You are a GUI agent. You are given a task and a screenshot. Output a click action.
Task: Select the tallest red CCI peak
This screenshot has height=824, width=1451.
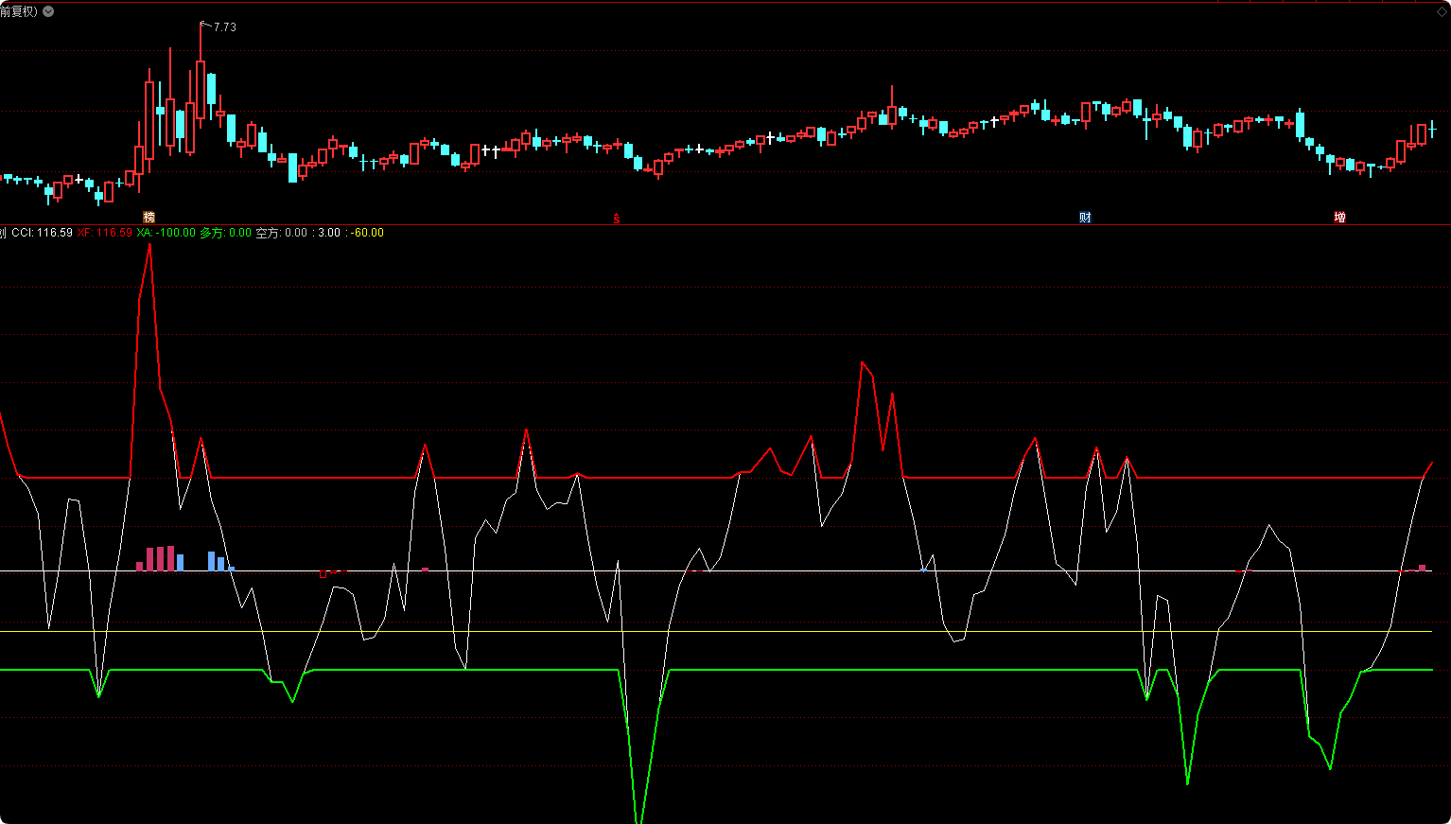(149, 246)
